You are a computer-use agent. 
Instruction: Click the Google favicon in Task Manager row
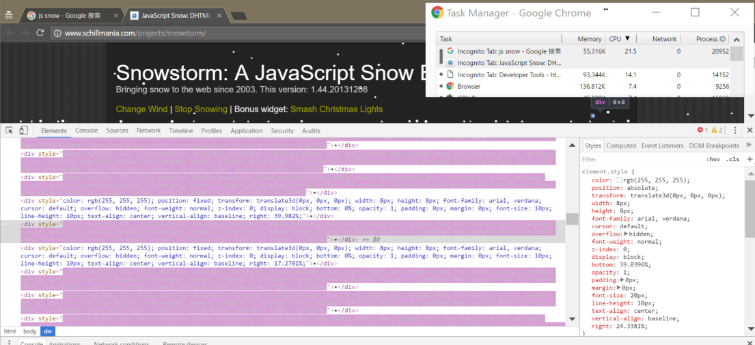(x=450, y=51)
